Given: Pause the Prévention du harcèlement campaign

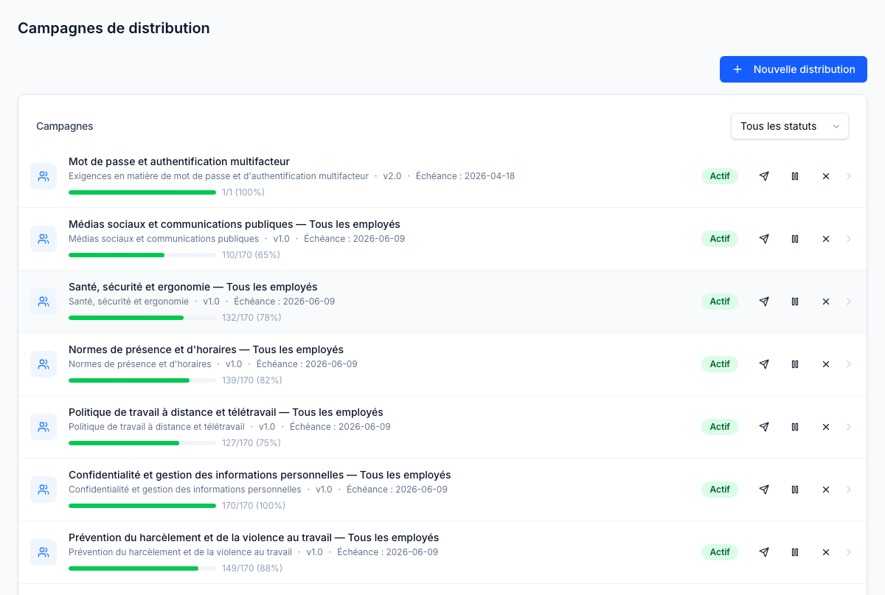Looking at the screenshot, I should (x=795, y=552).
